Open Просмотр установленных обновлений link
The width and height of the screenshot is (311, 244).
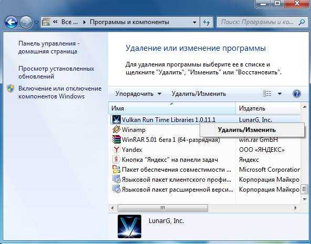tap(56, 72)
